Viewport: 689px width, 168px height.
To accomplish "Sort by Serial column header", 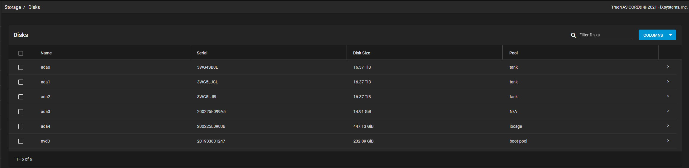I will 202,53.
